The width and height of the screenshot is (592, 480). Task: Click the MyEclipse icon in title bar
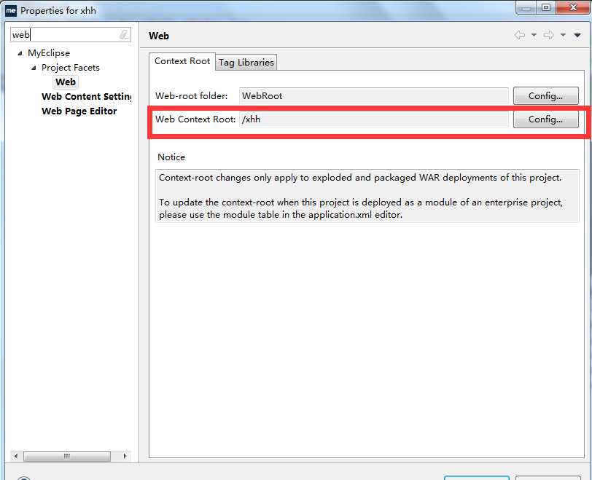coord(11,10)
